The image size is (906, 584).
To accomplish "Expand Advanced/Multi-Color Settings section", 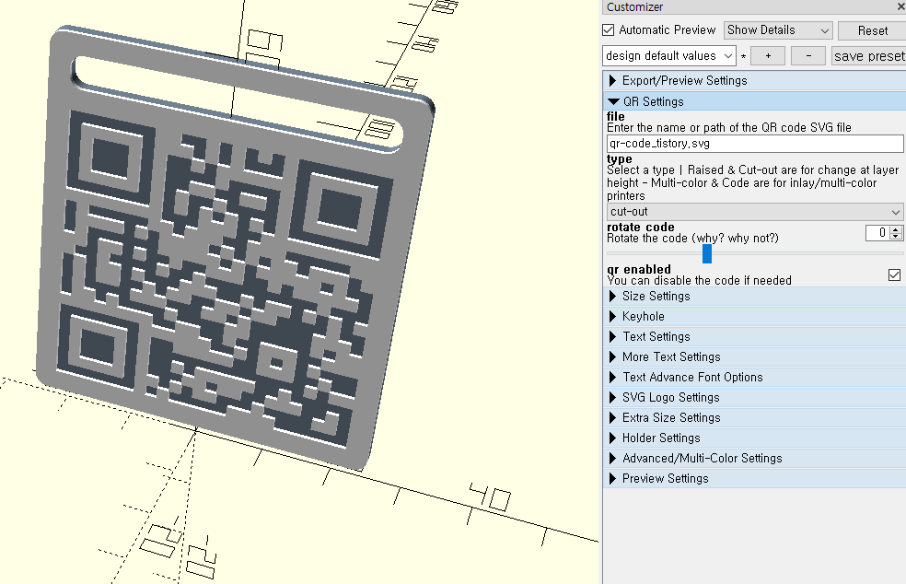I will (x=755, y=458).
